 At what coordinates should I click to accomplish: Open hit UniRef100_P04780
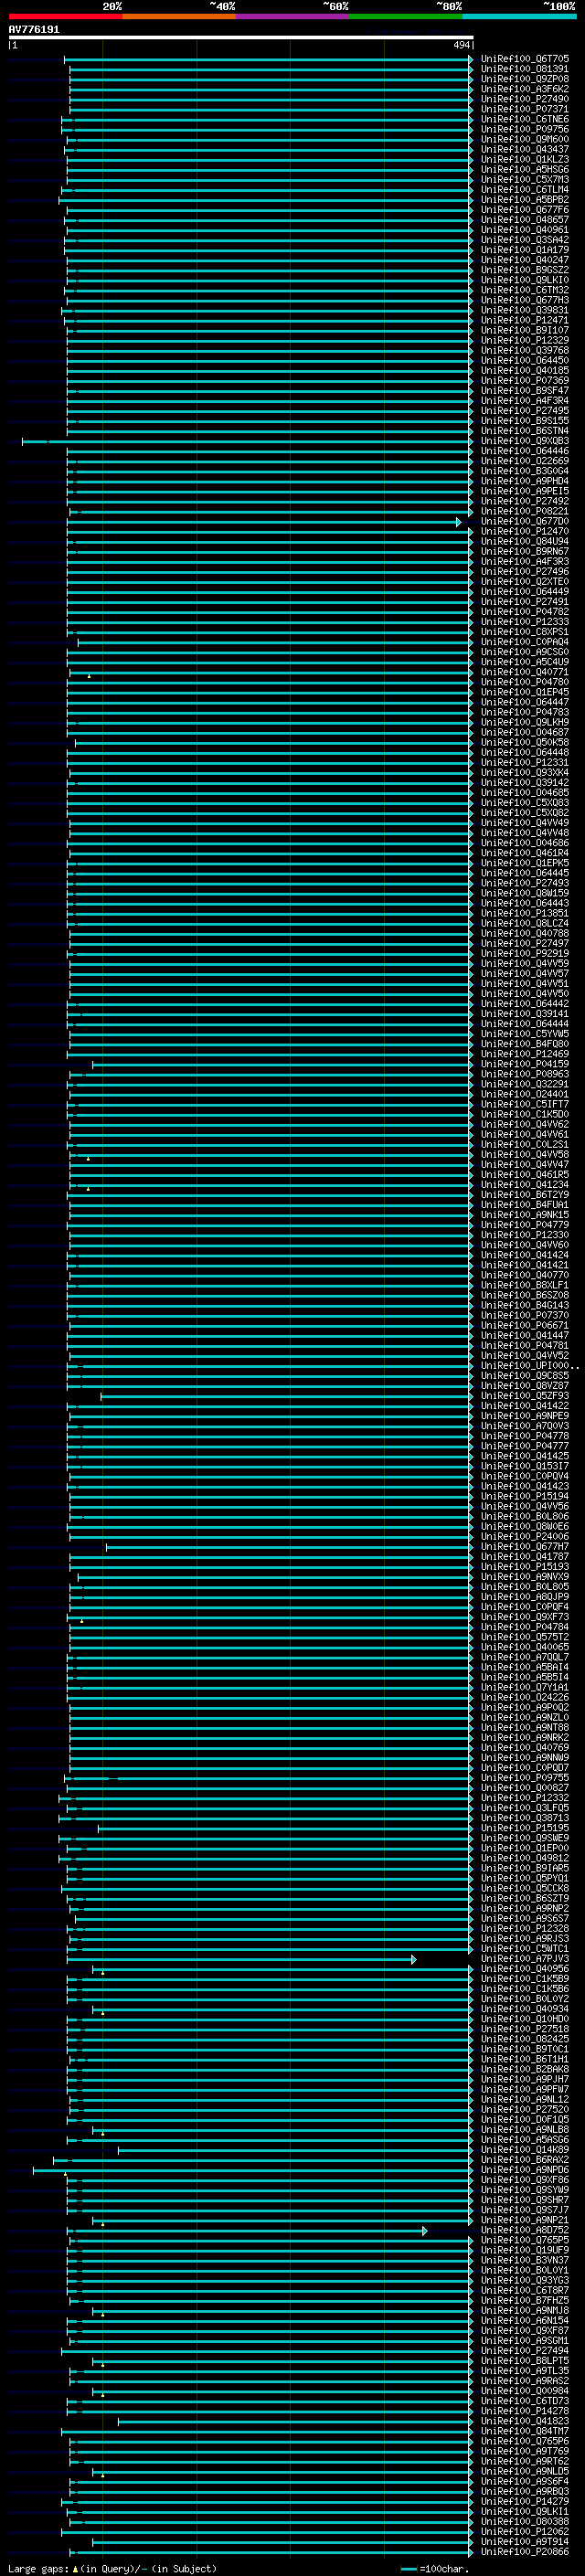[525, 682]
